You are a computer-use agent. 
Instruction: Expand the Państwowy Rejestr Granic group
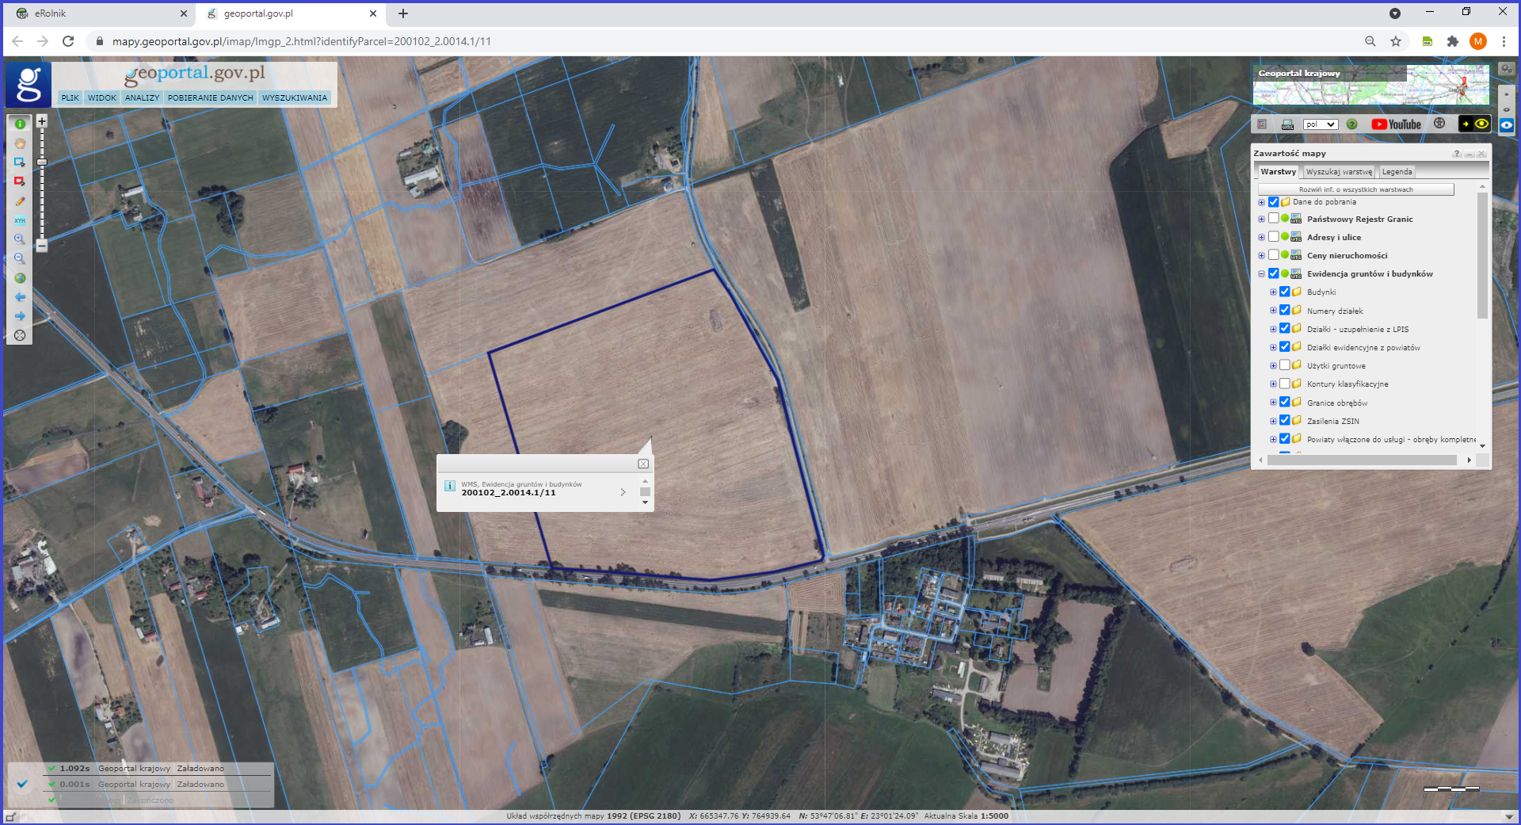pos(1261,220)
